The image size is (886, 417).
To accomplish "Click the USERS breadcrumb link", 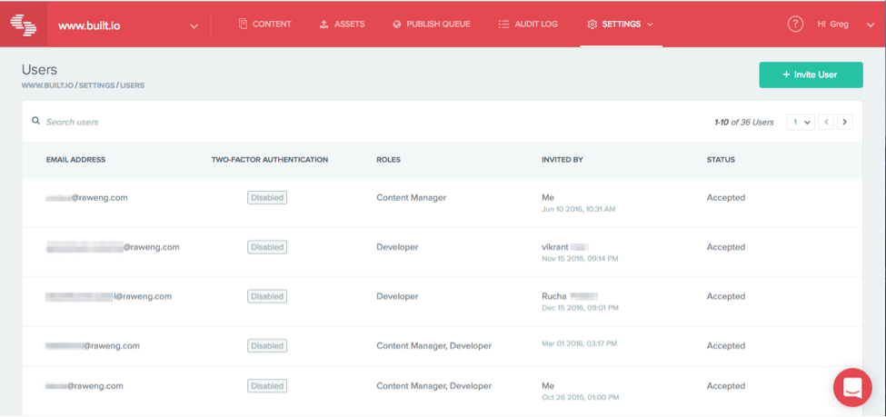I will click(133, 86).
